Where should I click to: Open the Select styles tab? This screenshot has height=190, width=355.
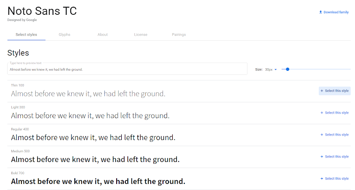point(26,35)
